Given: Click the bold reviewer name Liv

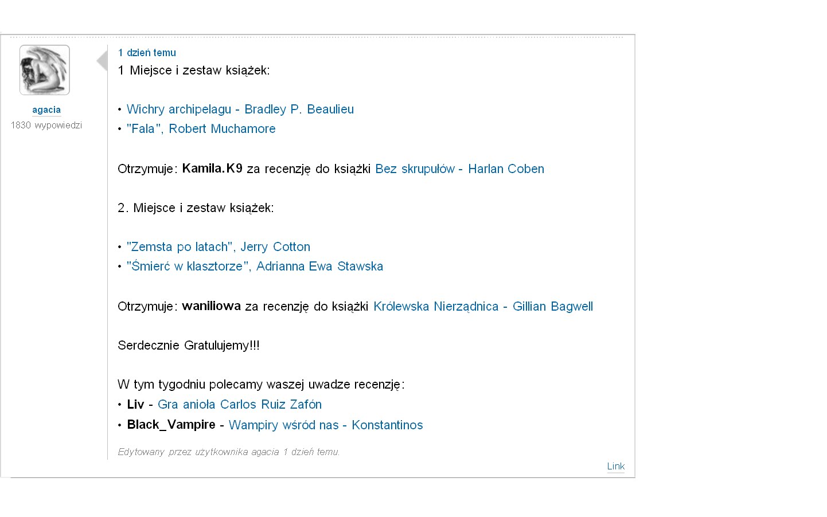Looking at the screenshot, I should [135, 405].
